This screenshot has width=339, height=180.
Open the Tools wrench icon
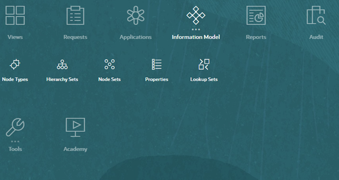click(x=15, y=127)
